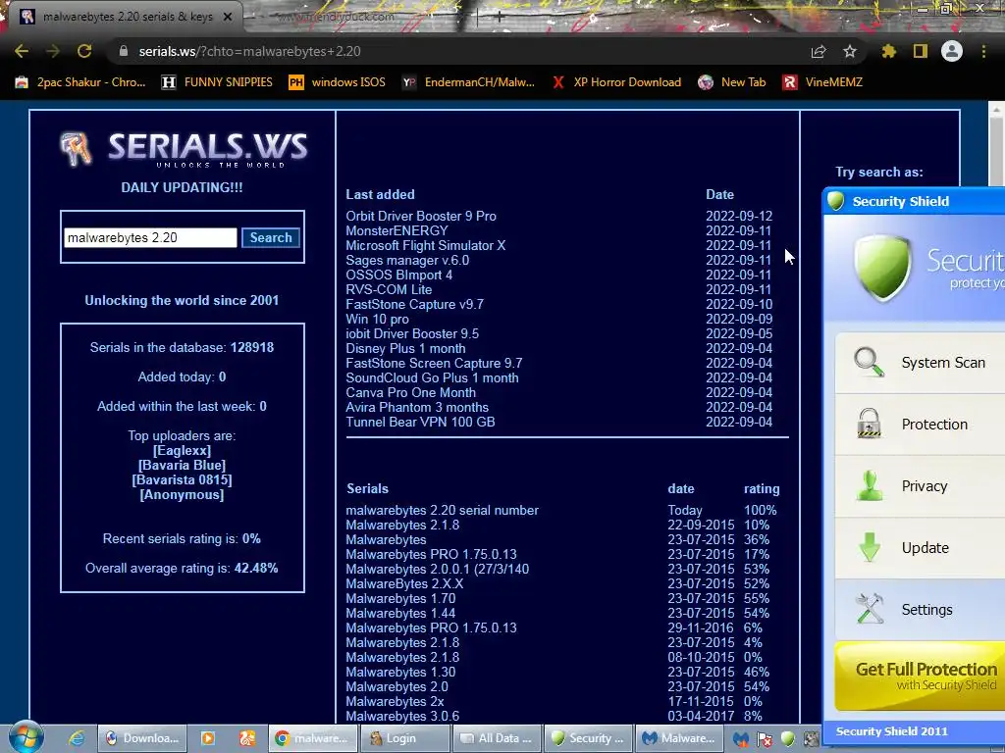Bookmark this page with the star icon

(850, 51)
